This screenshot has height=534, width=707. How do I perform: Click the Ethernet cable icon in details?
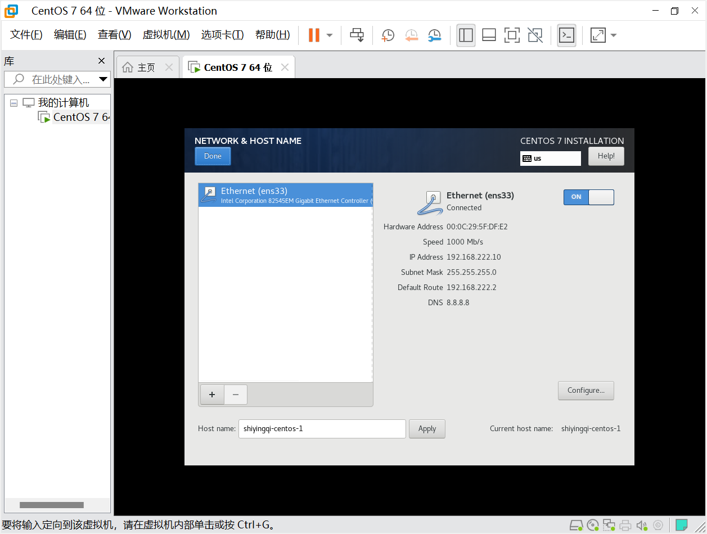[430, 203]
